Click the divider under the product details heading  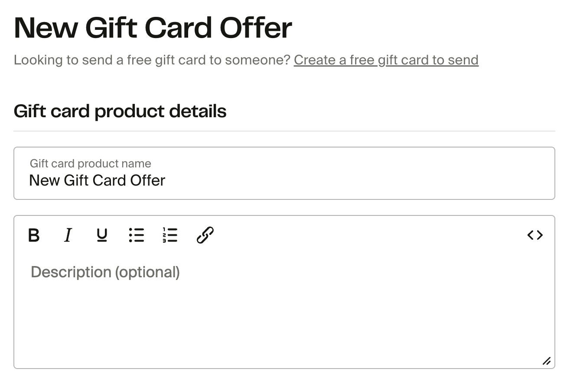coord(284,131)
